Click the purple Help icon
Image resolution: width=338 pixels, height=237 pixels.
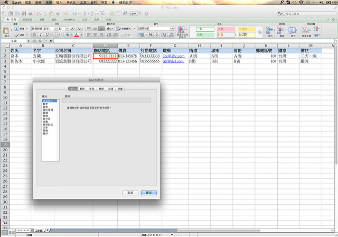click(146, 13)
